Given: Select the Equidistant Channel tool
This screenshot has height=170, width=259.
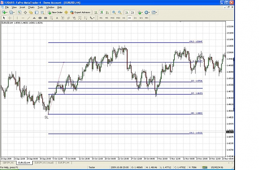Looking at the screenshot, I should [68, 18].
